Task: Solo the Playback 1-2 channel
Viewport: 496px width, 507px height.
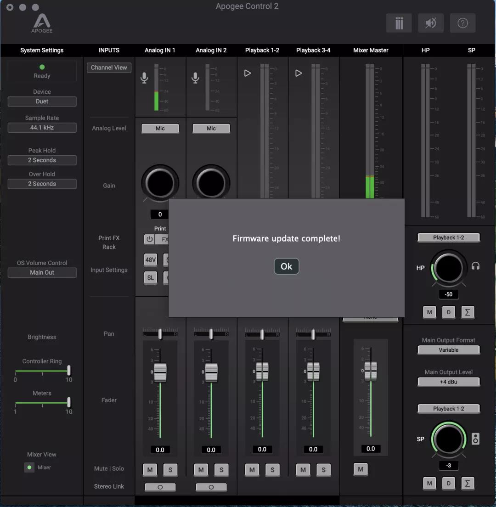Action: 273,470
